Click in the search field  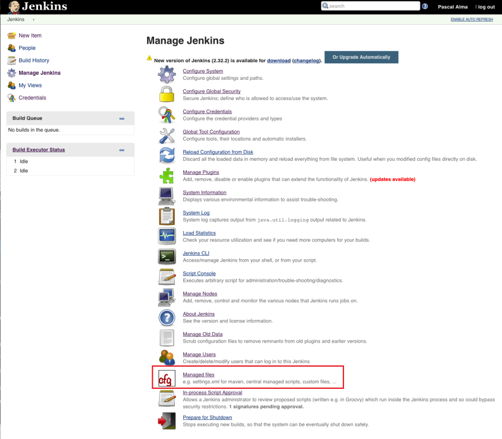370,6
